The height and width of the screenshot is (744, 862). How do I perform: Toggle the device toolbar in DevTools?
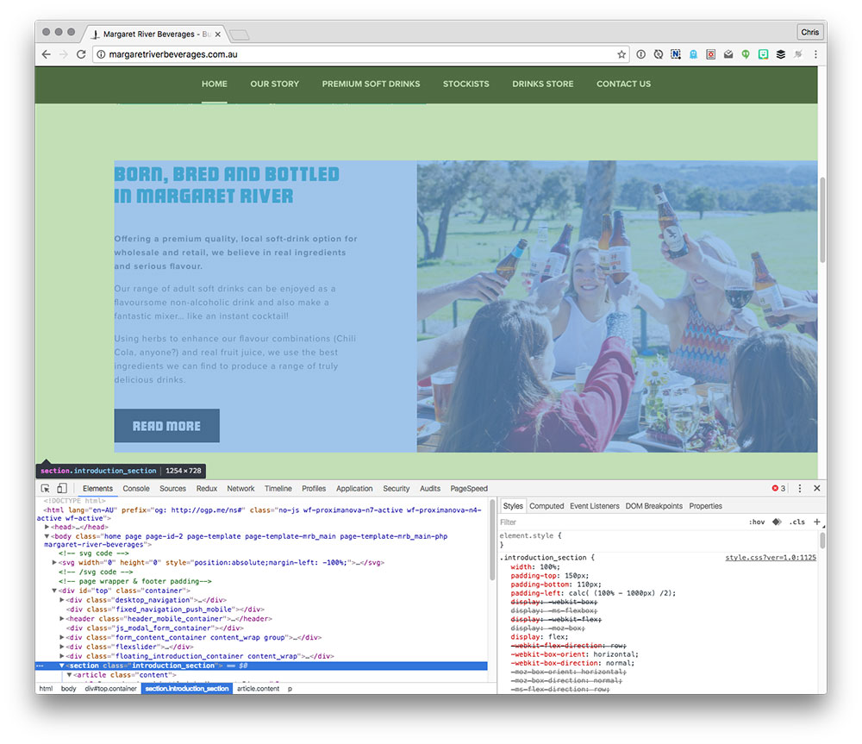(62, 488)
